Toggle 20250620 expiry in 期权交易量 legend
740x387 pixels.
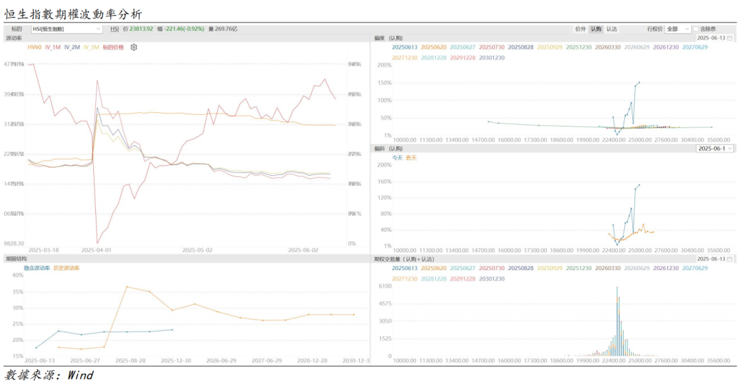tap(434, 268)
